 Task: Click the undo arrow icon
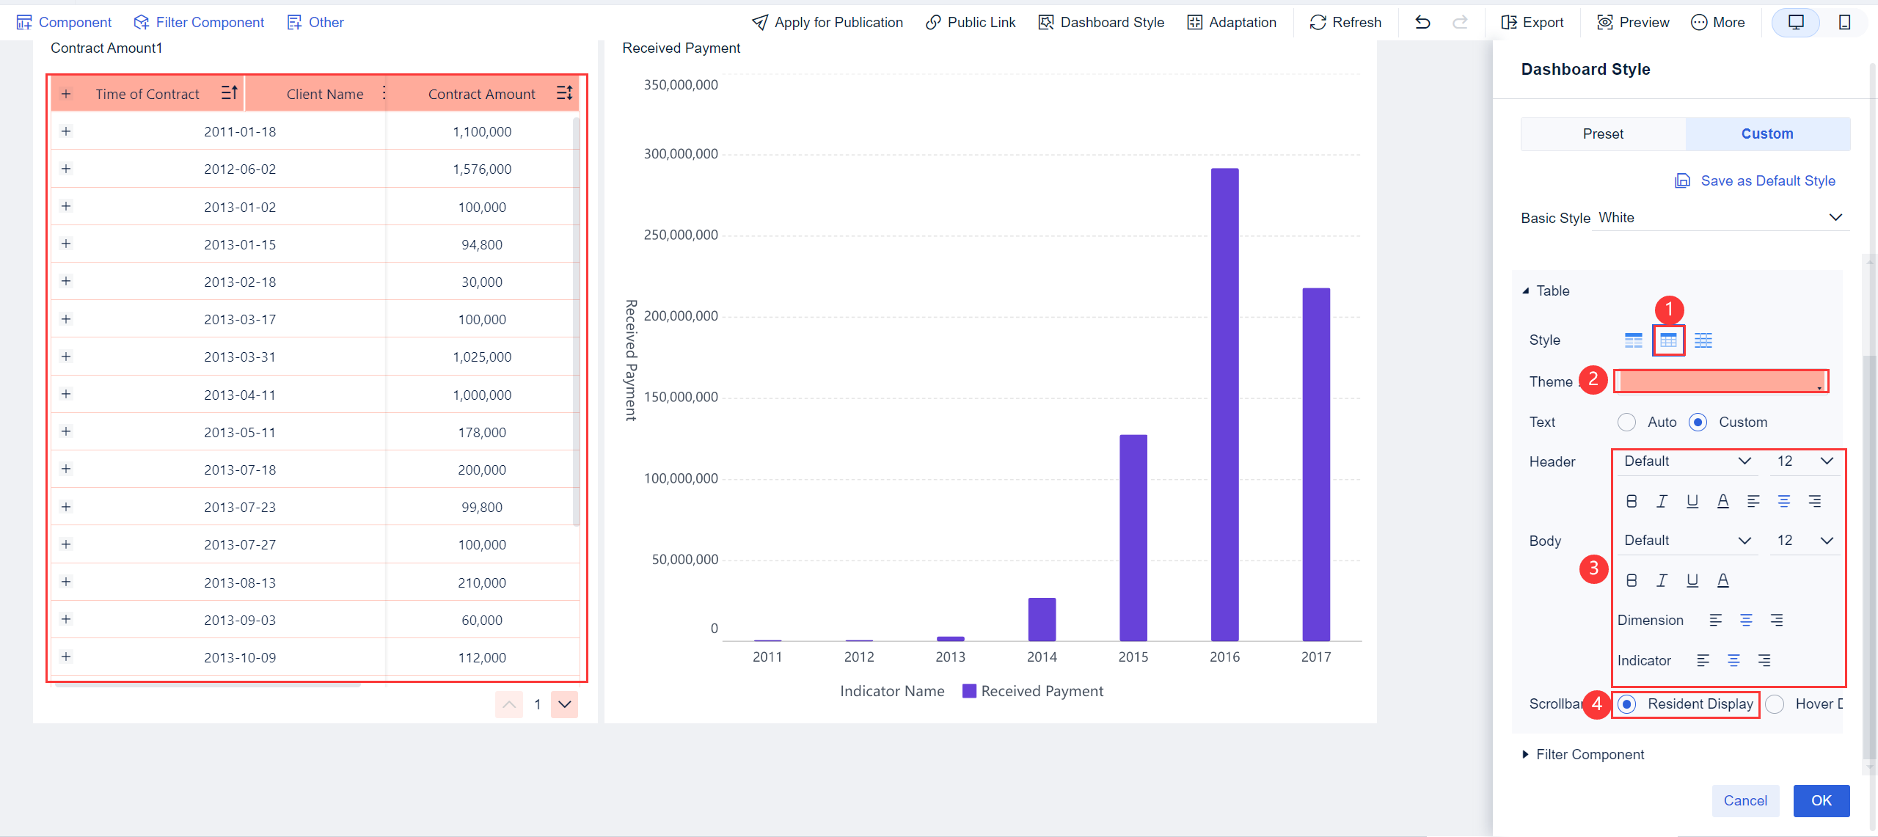click(x=1423, y=22)
